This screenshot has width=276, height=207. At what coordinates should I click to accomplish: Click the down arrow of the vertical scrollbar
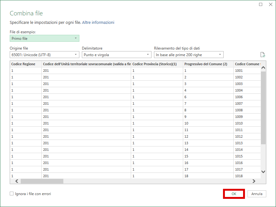[x=263, y=172]
